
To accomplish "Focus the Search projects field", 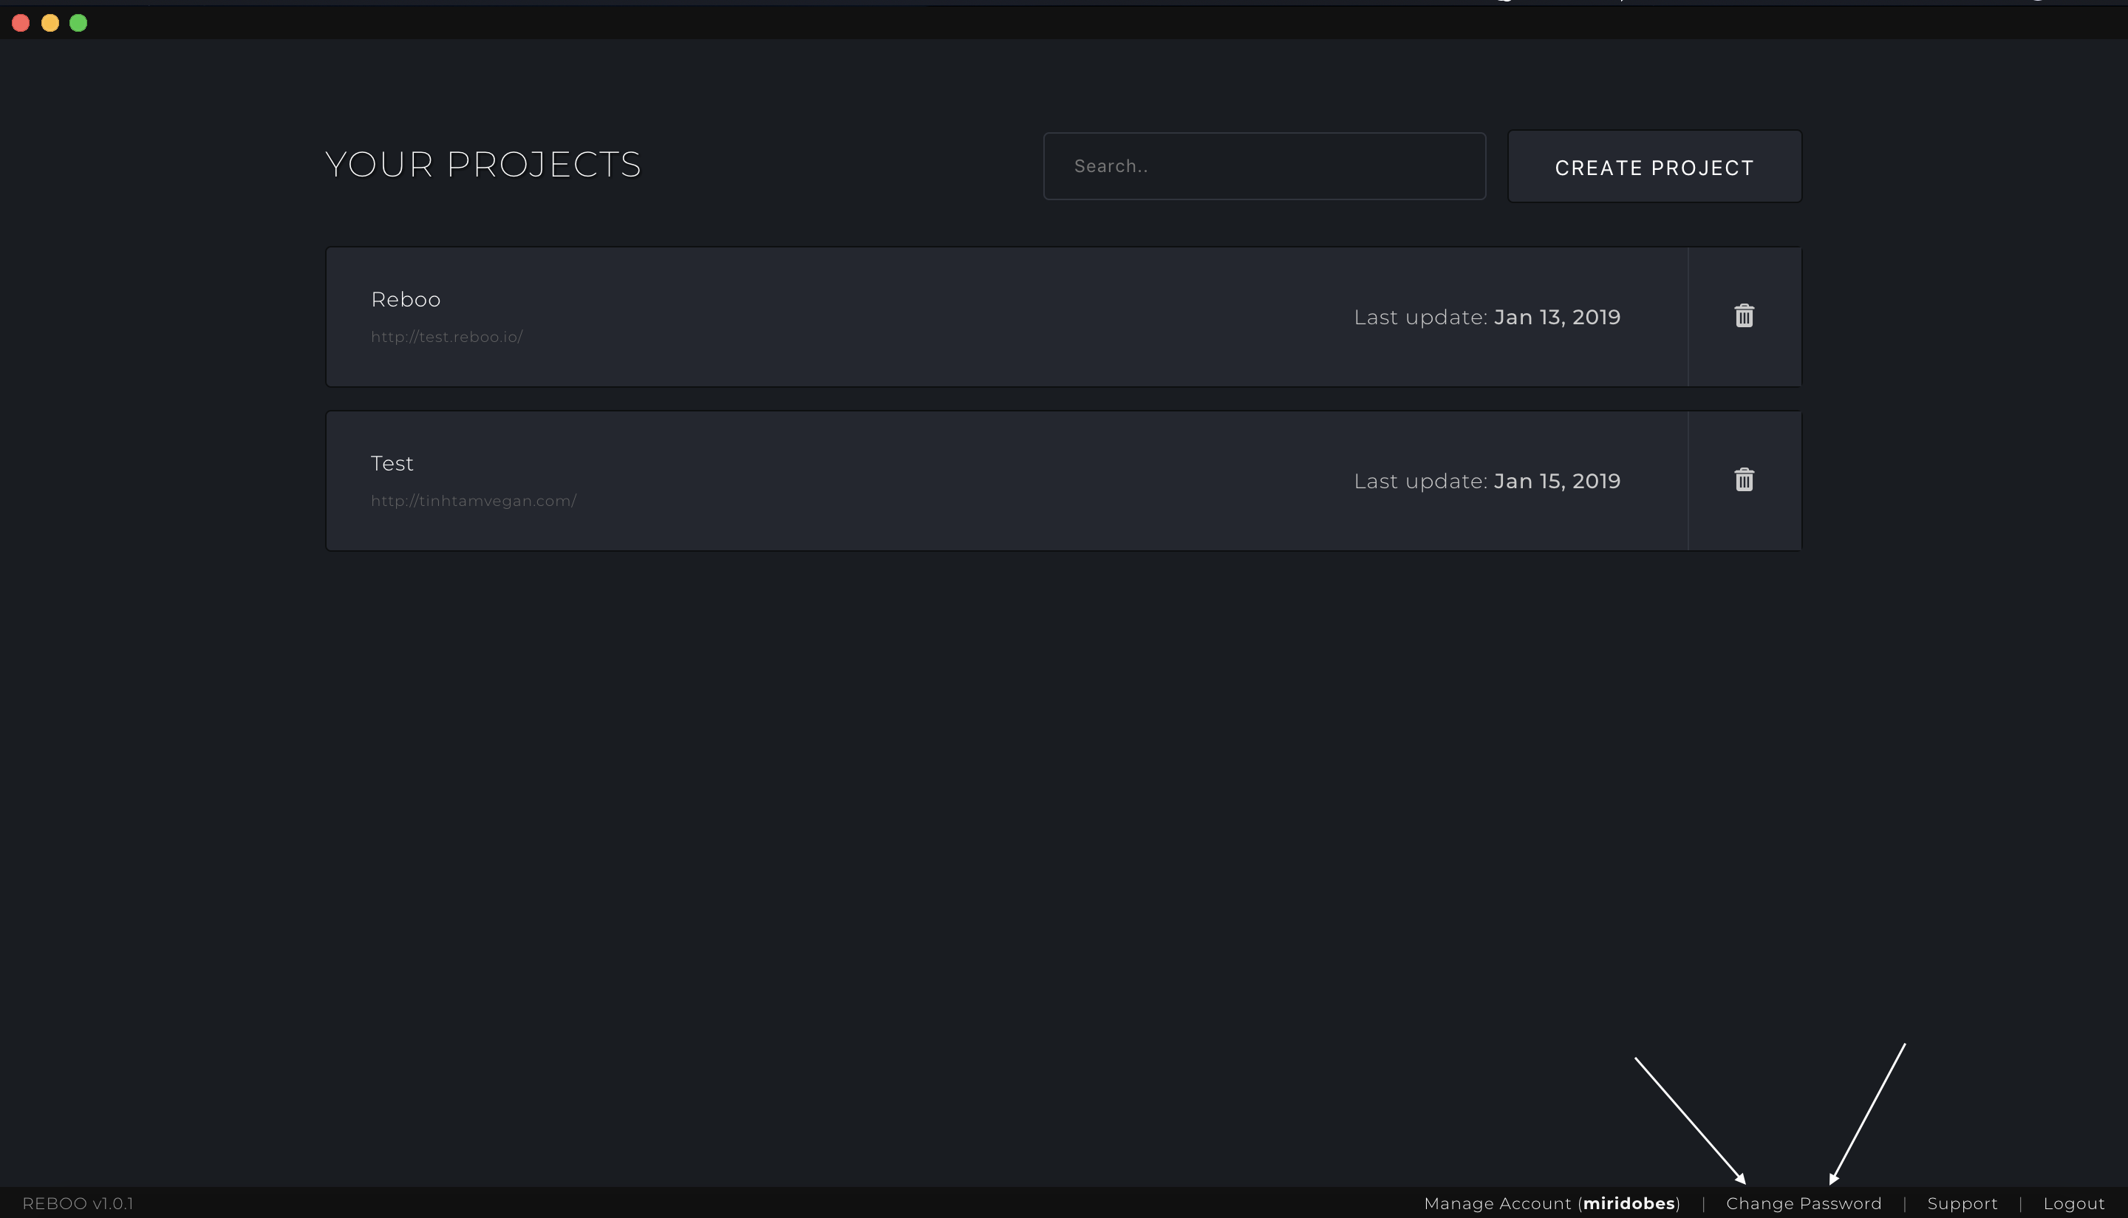I will 1263,165.
